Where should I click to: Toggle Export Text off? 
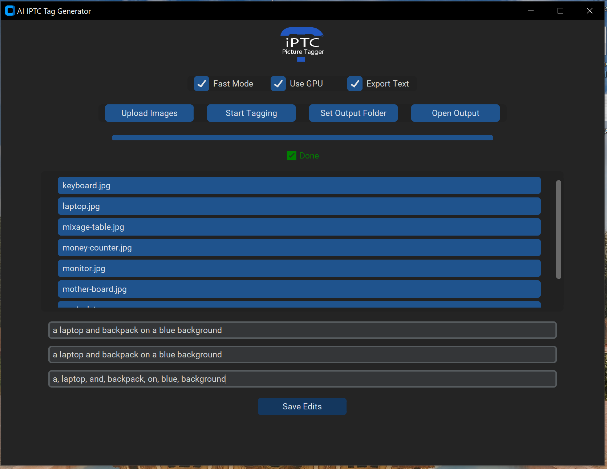tap(355, 84)
